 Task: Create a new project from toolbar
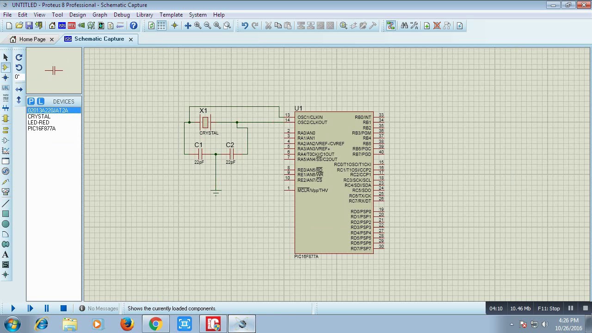click(x=9, y=25)
